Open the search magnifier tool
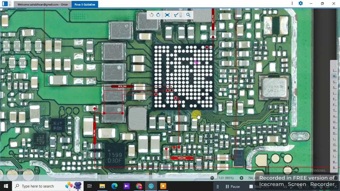Viewport: 340px width, 191px height. click(188, 15)
